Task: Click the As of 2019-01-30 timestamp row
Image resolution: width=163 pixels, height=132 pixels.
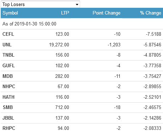Action: click(x=82, y=24)
